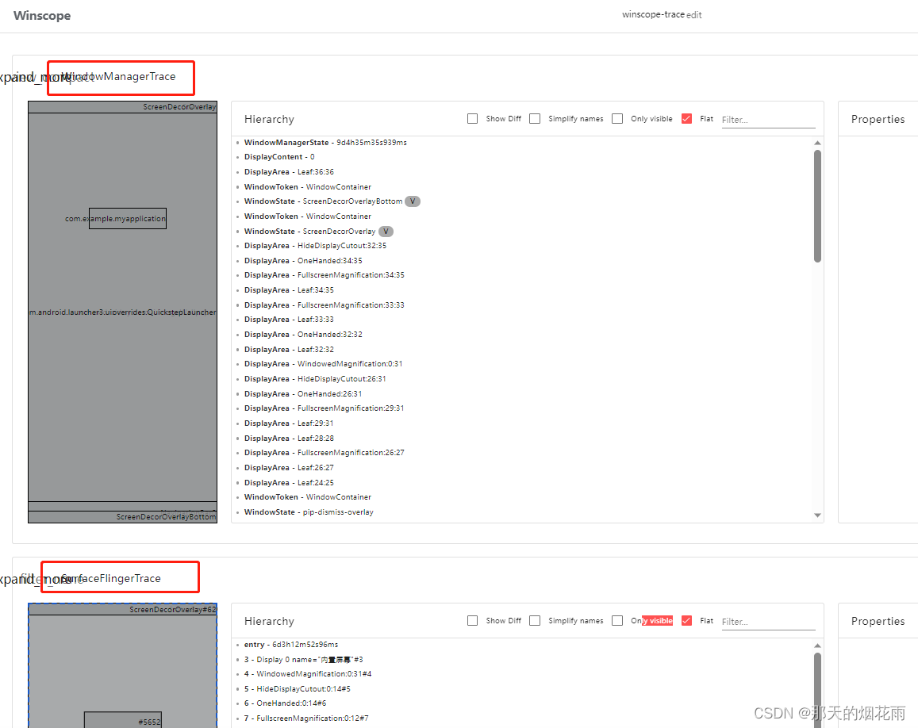Click the V badge next to ScreenDecorOverlayBottom
Image resolution: width=918 pixels, height=728 pixels.
point(413,201)
